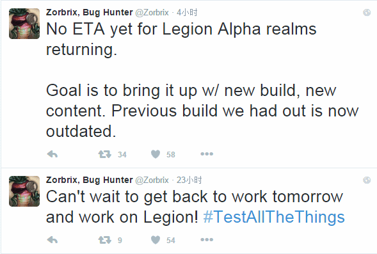This screenshot has height=254, width=377.
Task: Open Zorbrix, Bug Hunter name on second tweet
Action: 89,180
